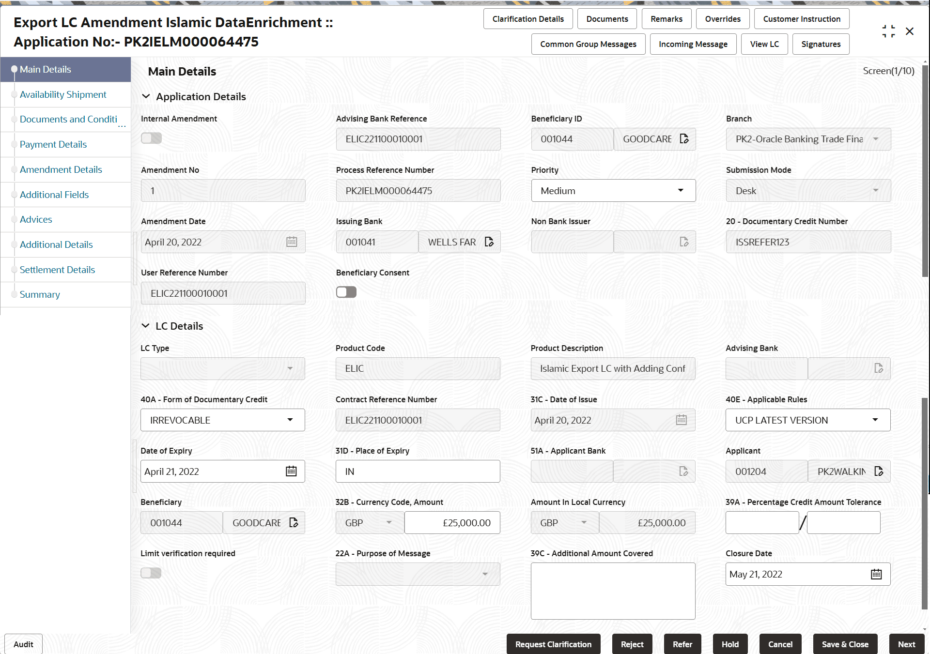This screenshot has height=654, width=930.
Task: Turn on the Beneficiary Consent switch
Action: coord(346,292)
